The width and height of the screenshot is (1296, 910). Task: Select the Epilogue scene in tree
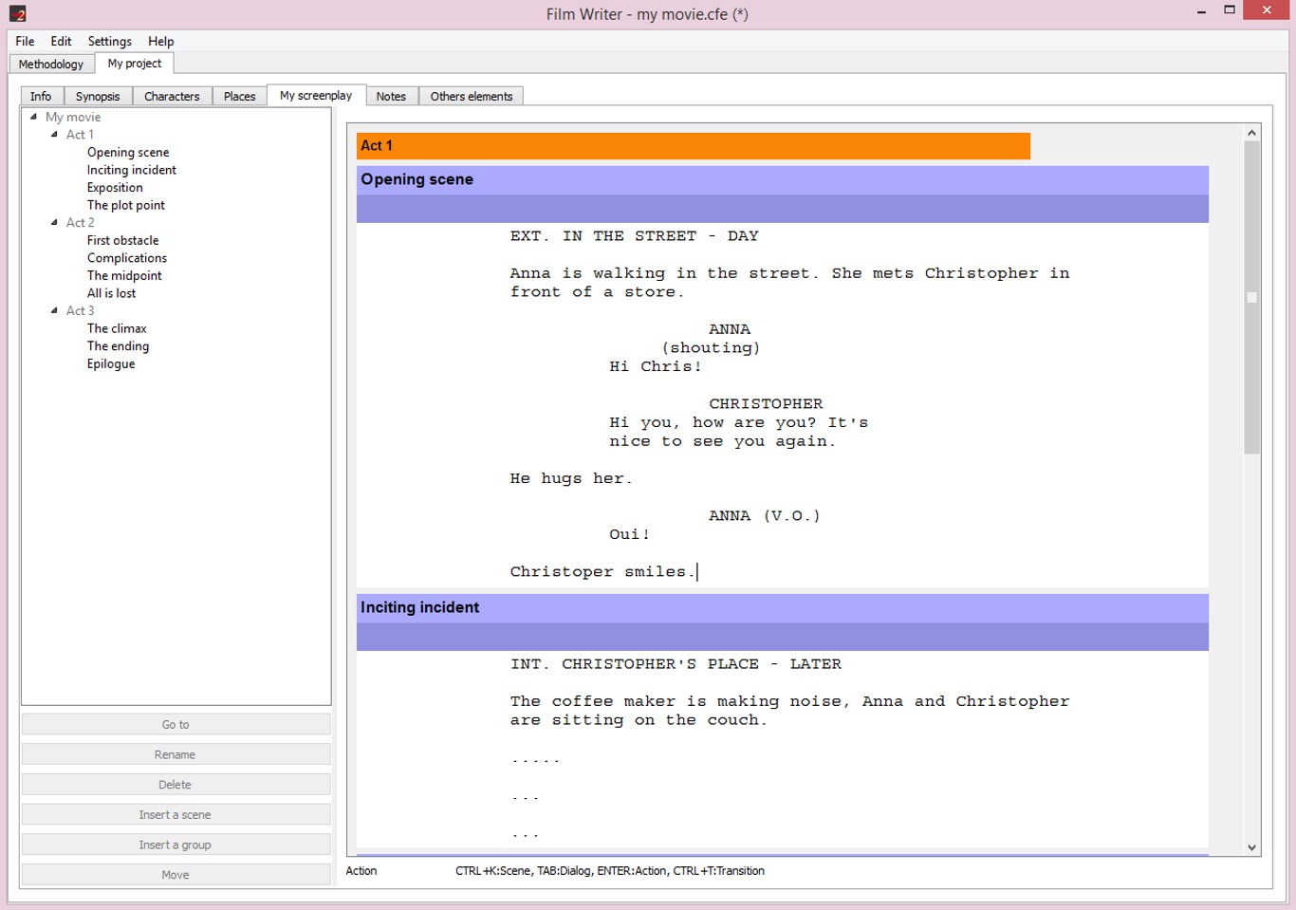111,363
